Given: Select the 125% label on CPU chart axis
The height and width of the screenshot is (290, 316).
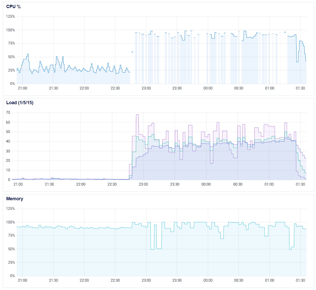Looking at the screenshot, I should click(11, 16).
